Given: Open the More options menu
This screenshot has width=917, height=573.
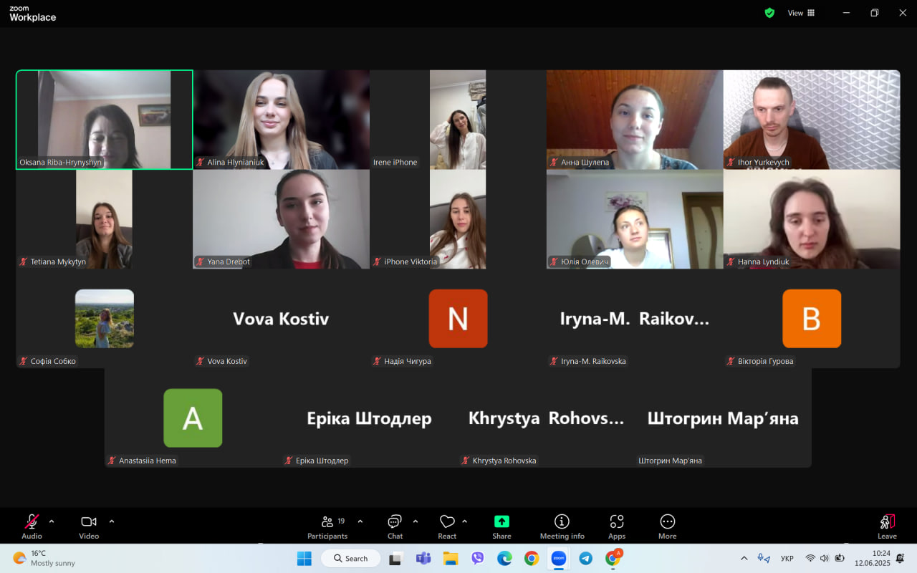Looking at the screenshot, I should coord(667,526).
